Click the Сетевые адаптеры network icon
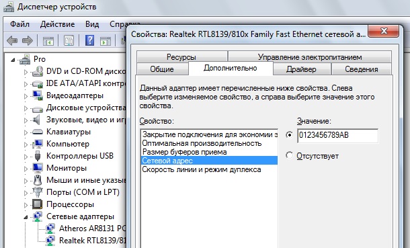410x248 pixels. [38, 216]
